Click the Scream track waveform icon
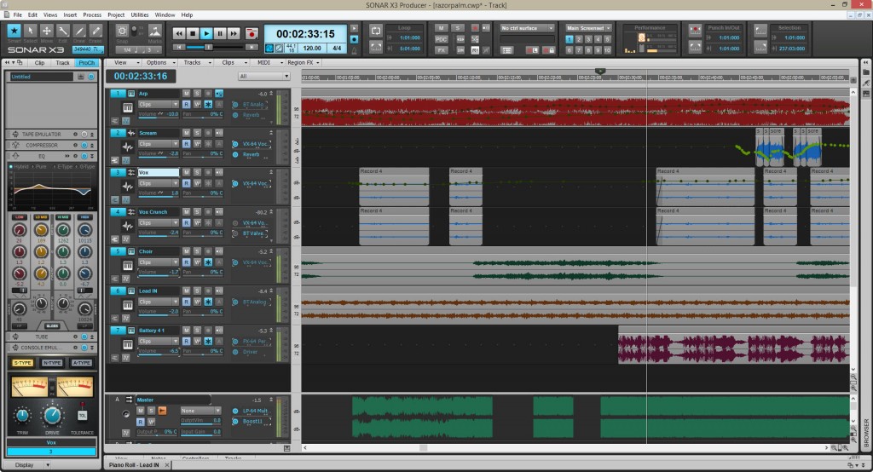Image resolution: width=873 pixels, height=472 pixels. point(128,147)
